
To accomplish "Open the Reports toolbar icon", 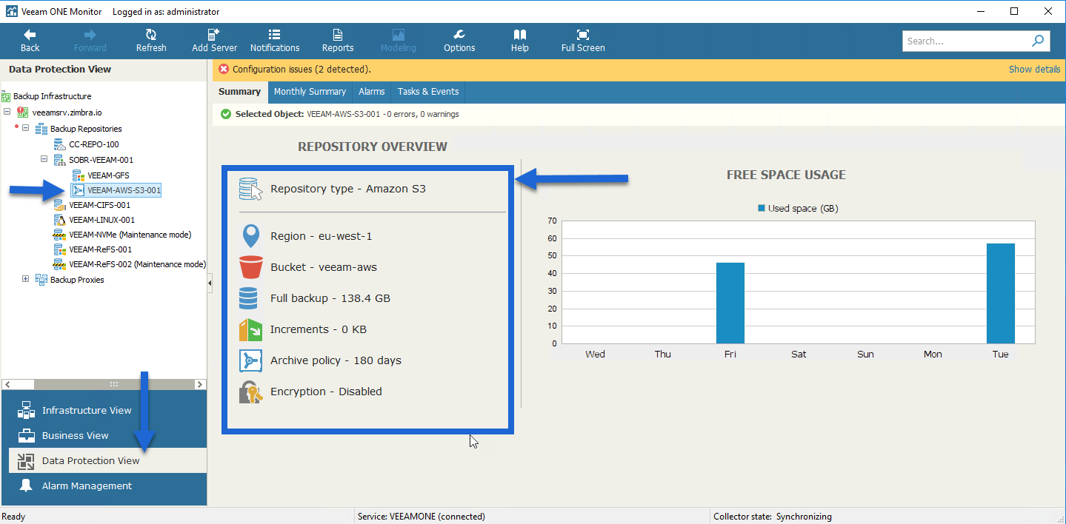I will (x=338, y=35).
